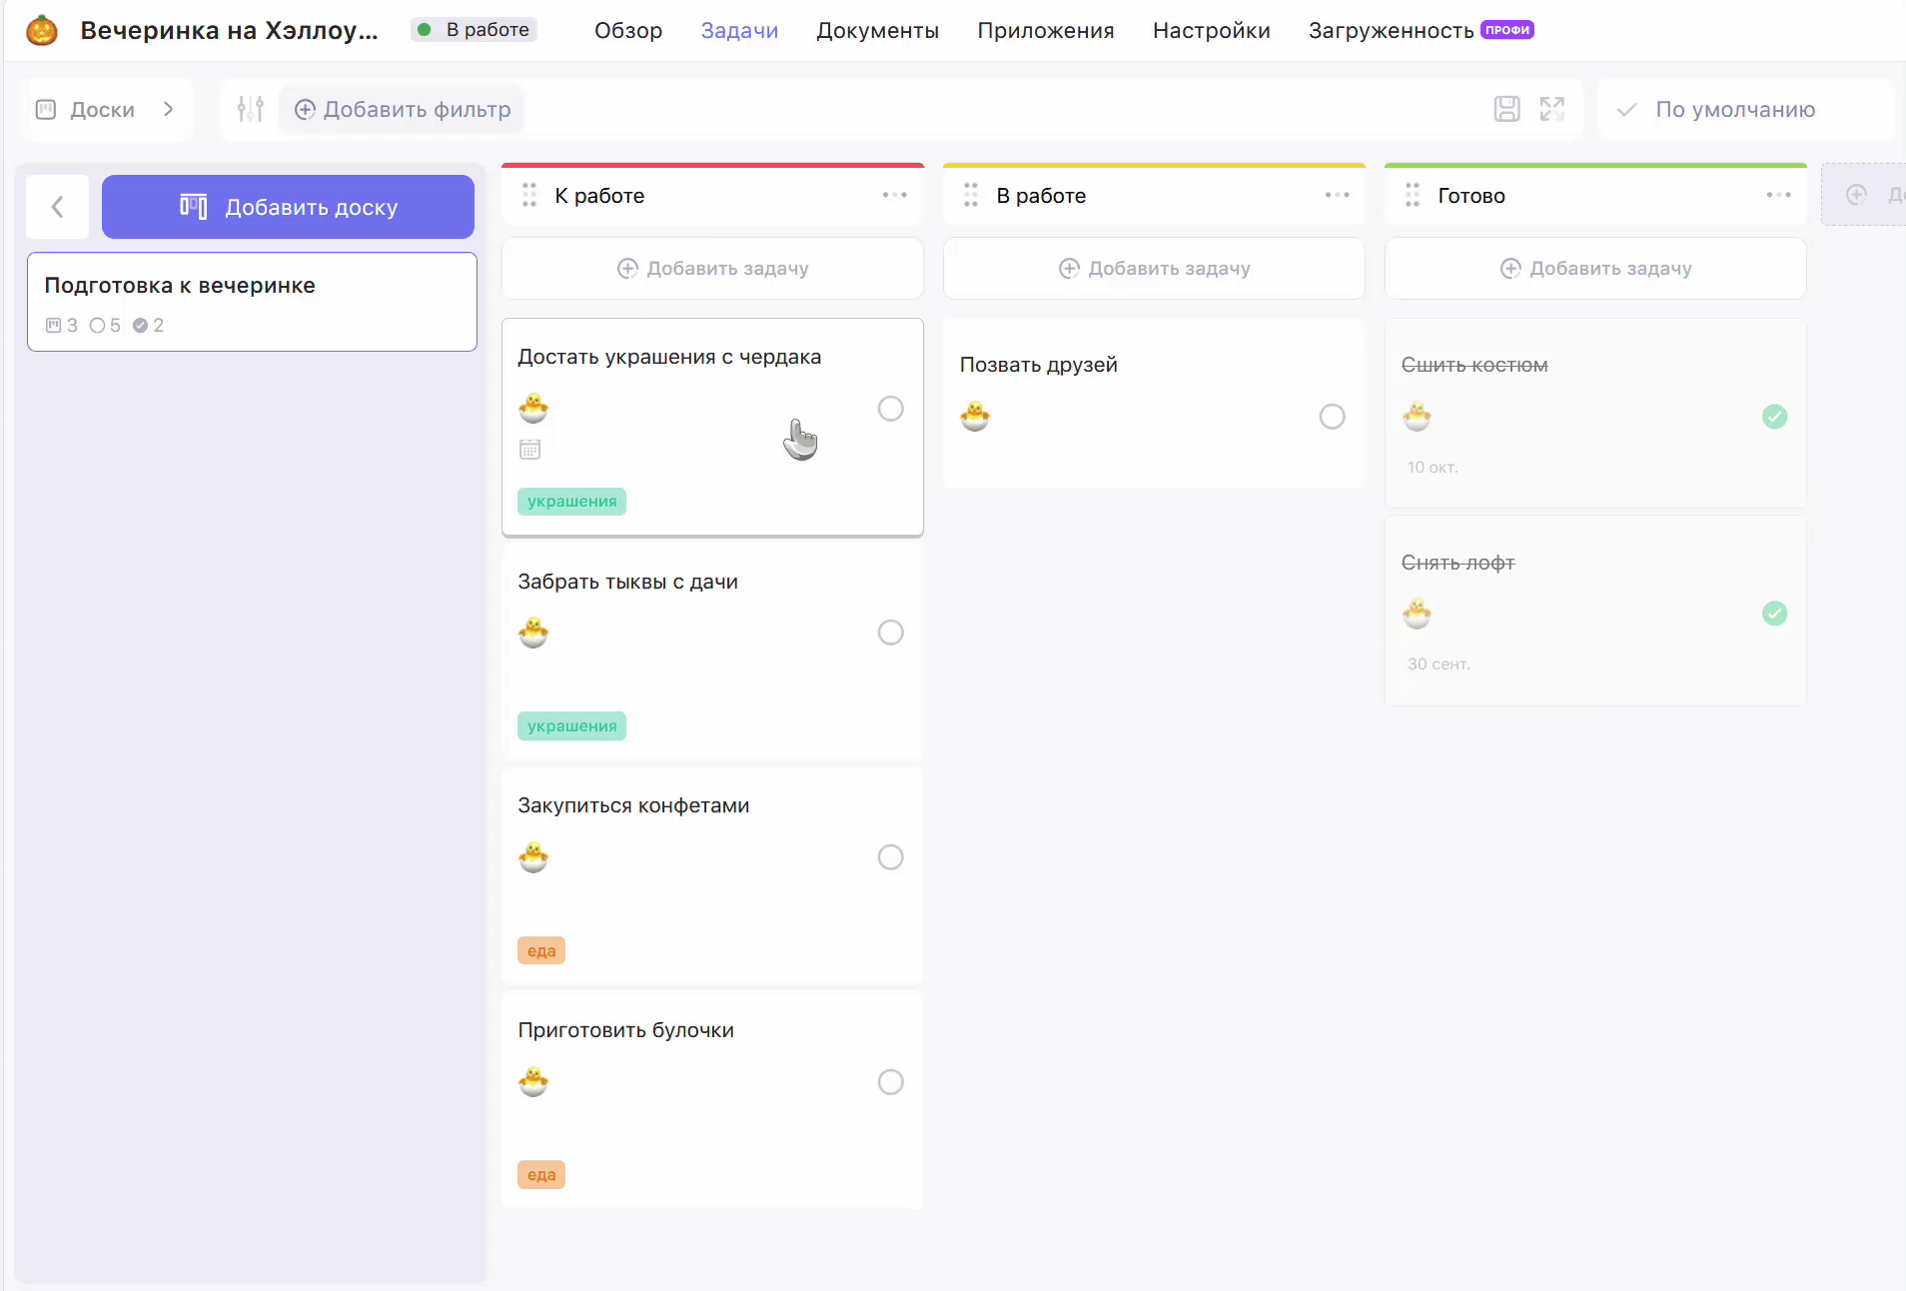
Task: Click calendar icon on Достать украшения card
Action: (530, 450)
